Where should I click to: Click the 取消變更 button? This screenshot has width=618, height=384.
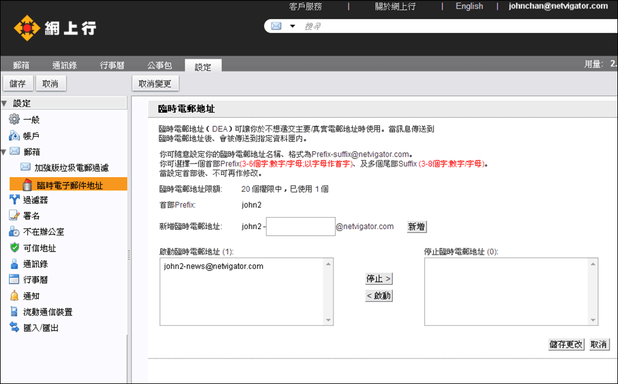pos(156,83)
